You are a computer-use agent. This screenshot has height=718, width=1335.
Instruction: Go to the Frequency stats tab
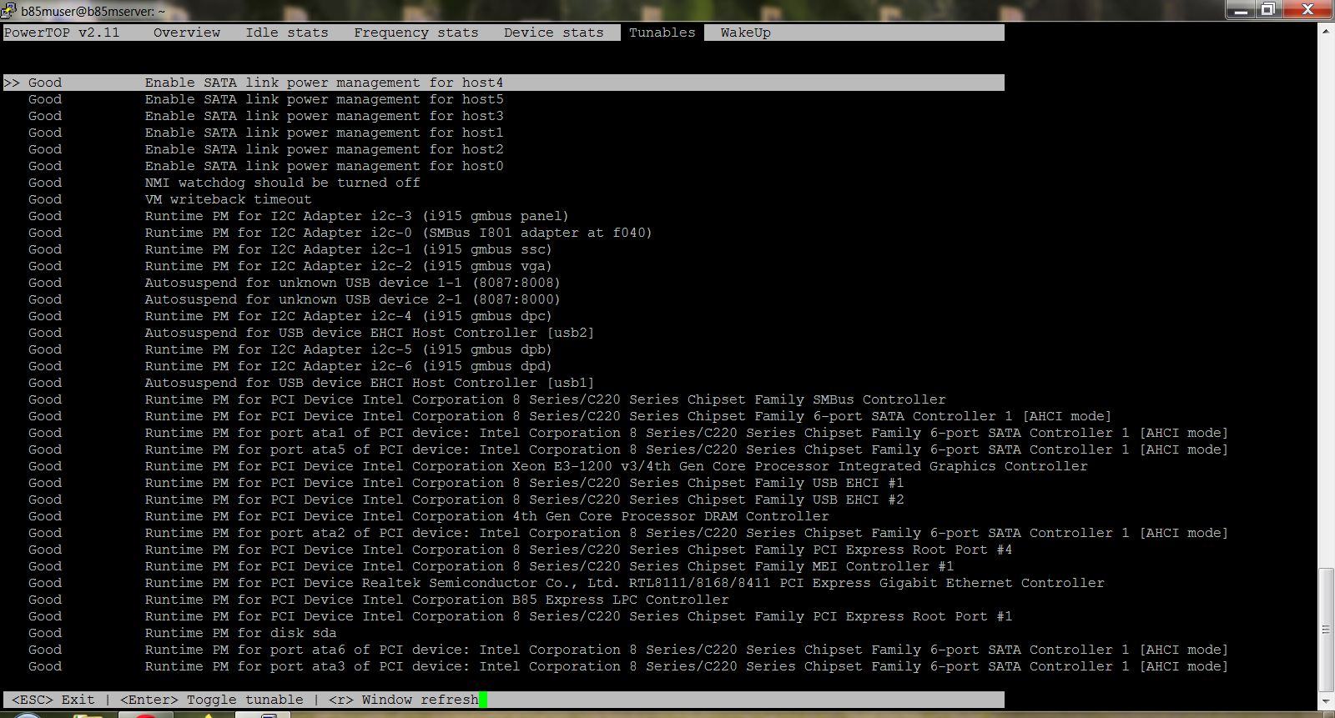(x=416, y=33)
